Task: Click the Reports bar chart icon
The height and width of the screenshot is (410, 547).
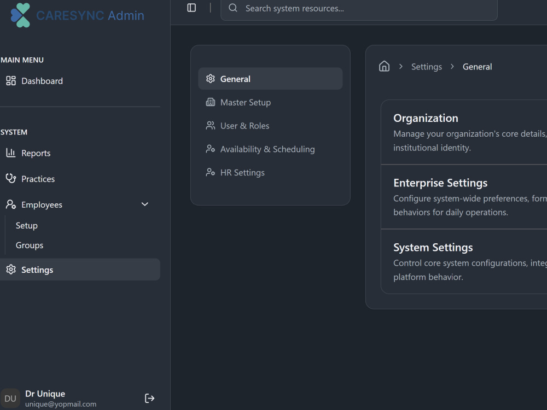Action: [11, 153]
